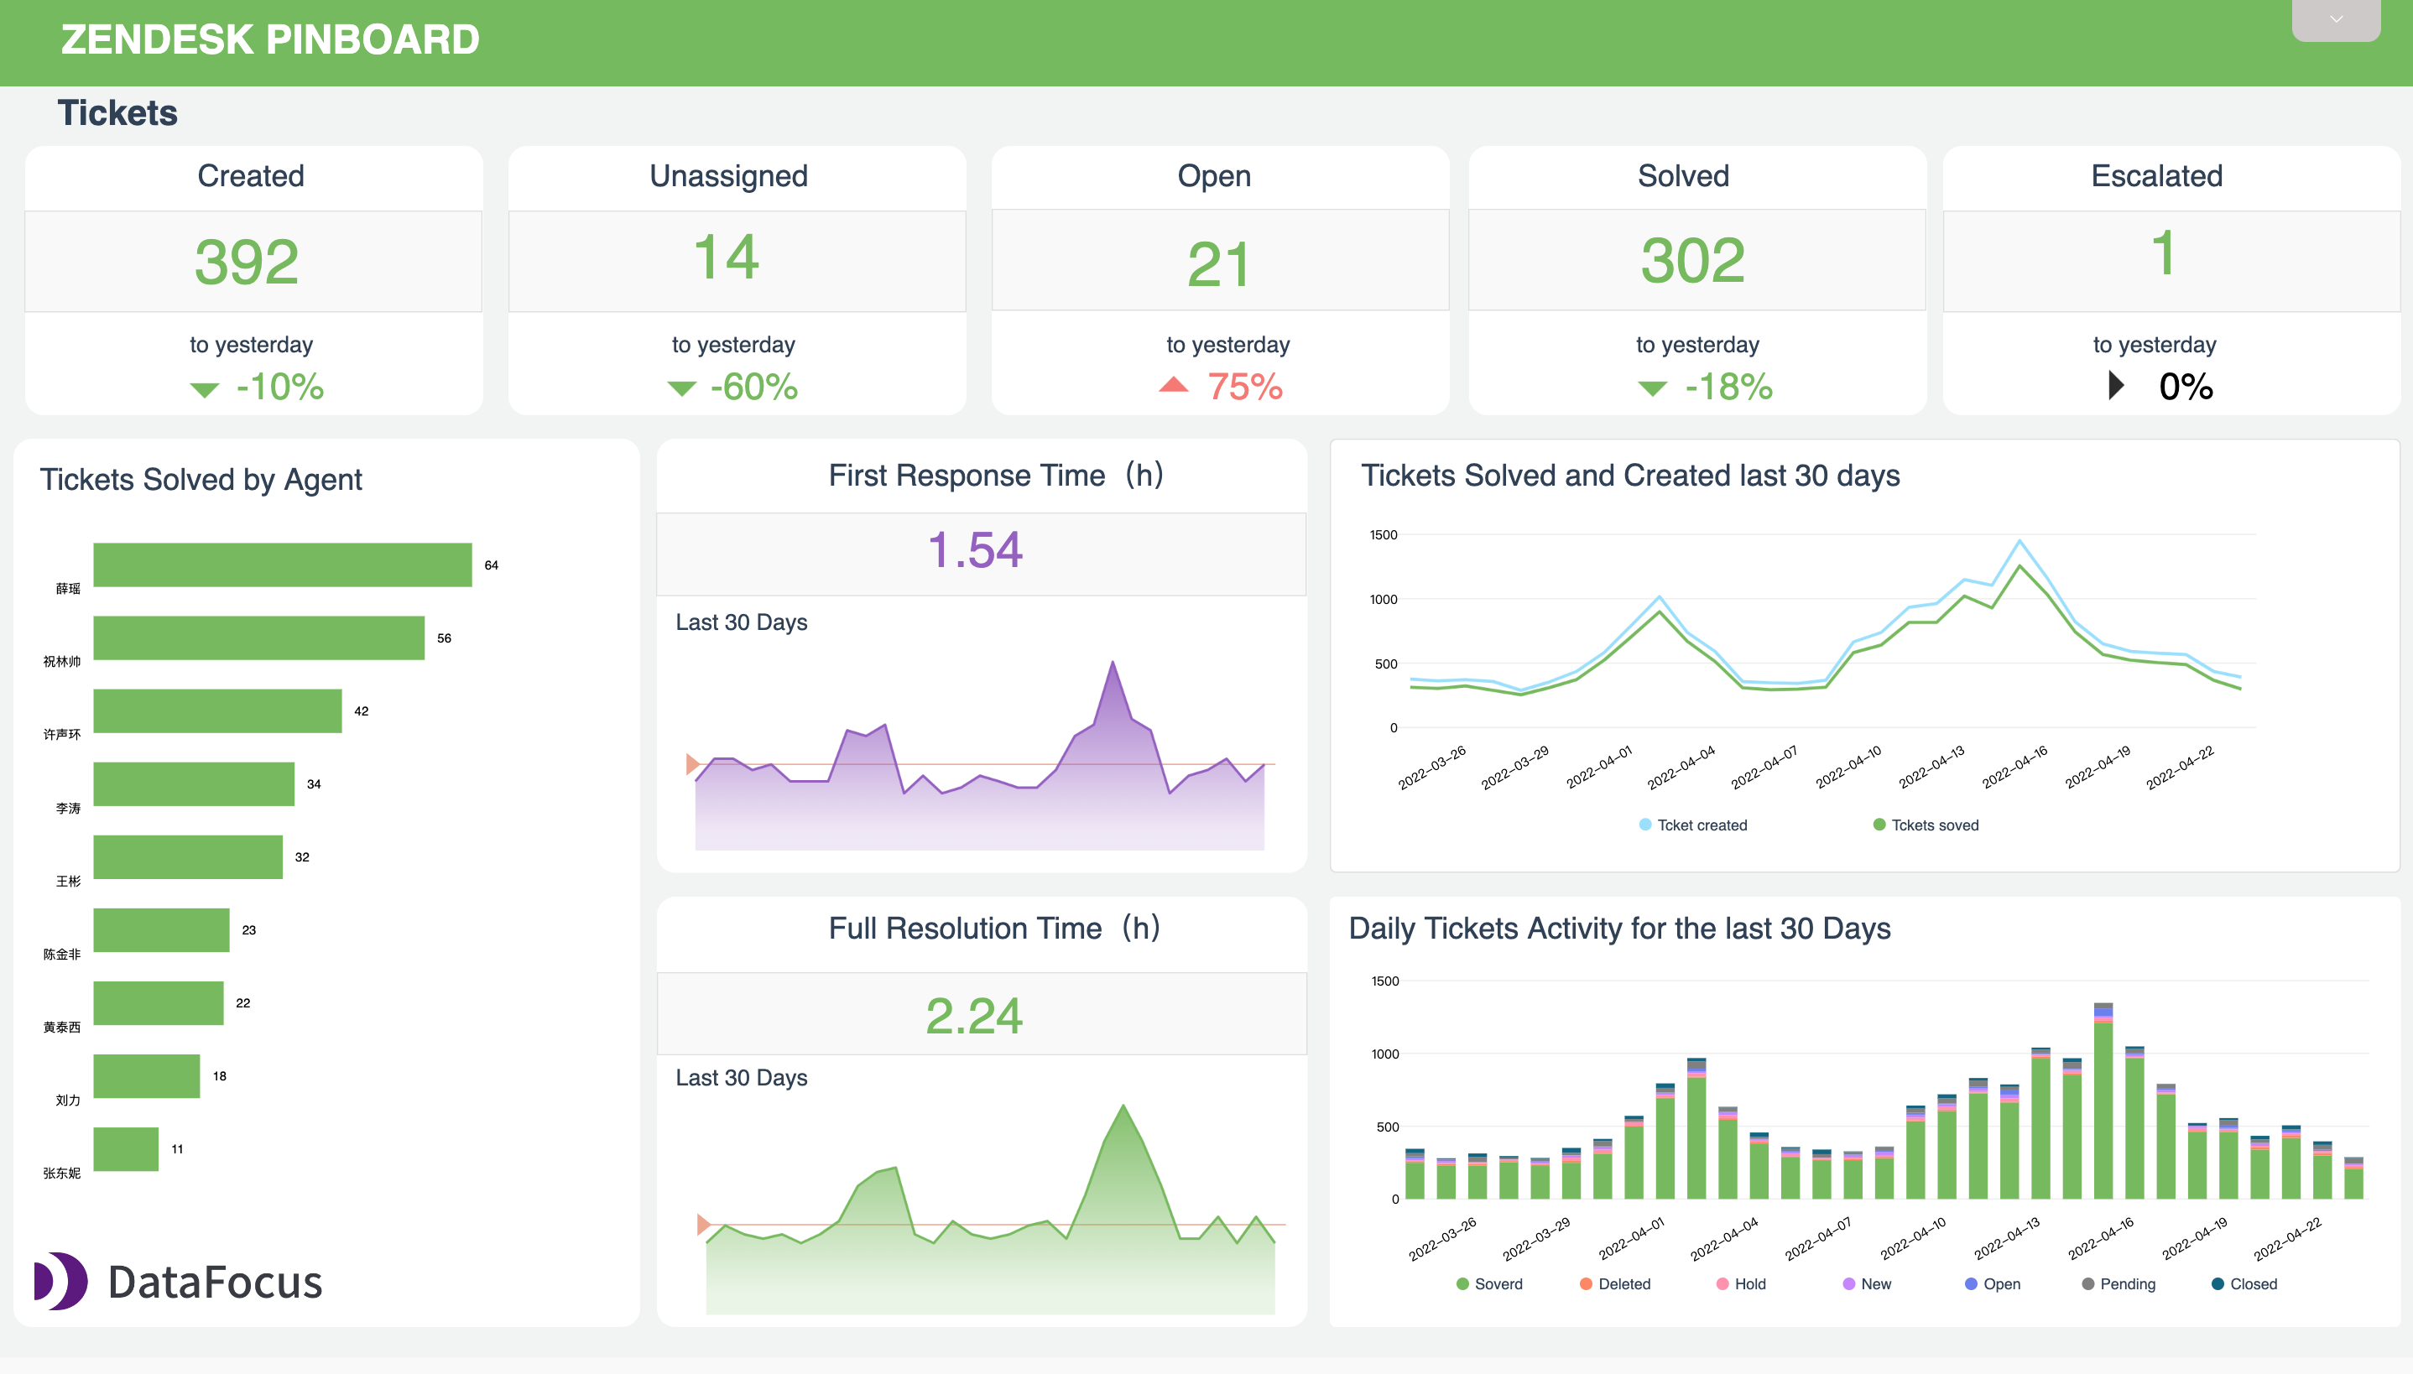This screenshot has height=1374, width=2413.
Task: Toggle the 'Pending' legend series
Action: (2119, 1283)
